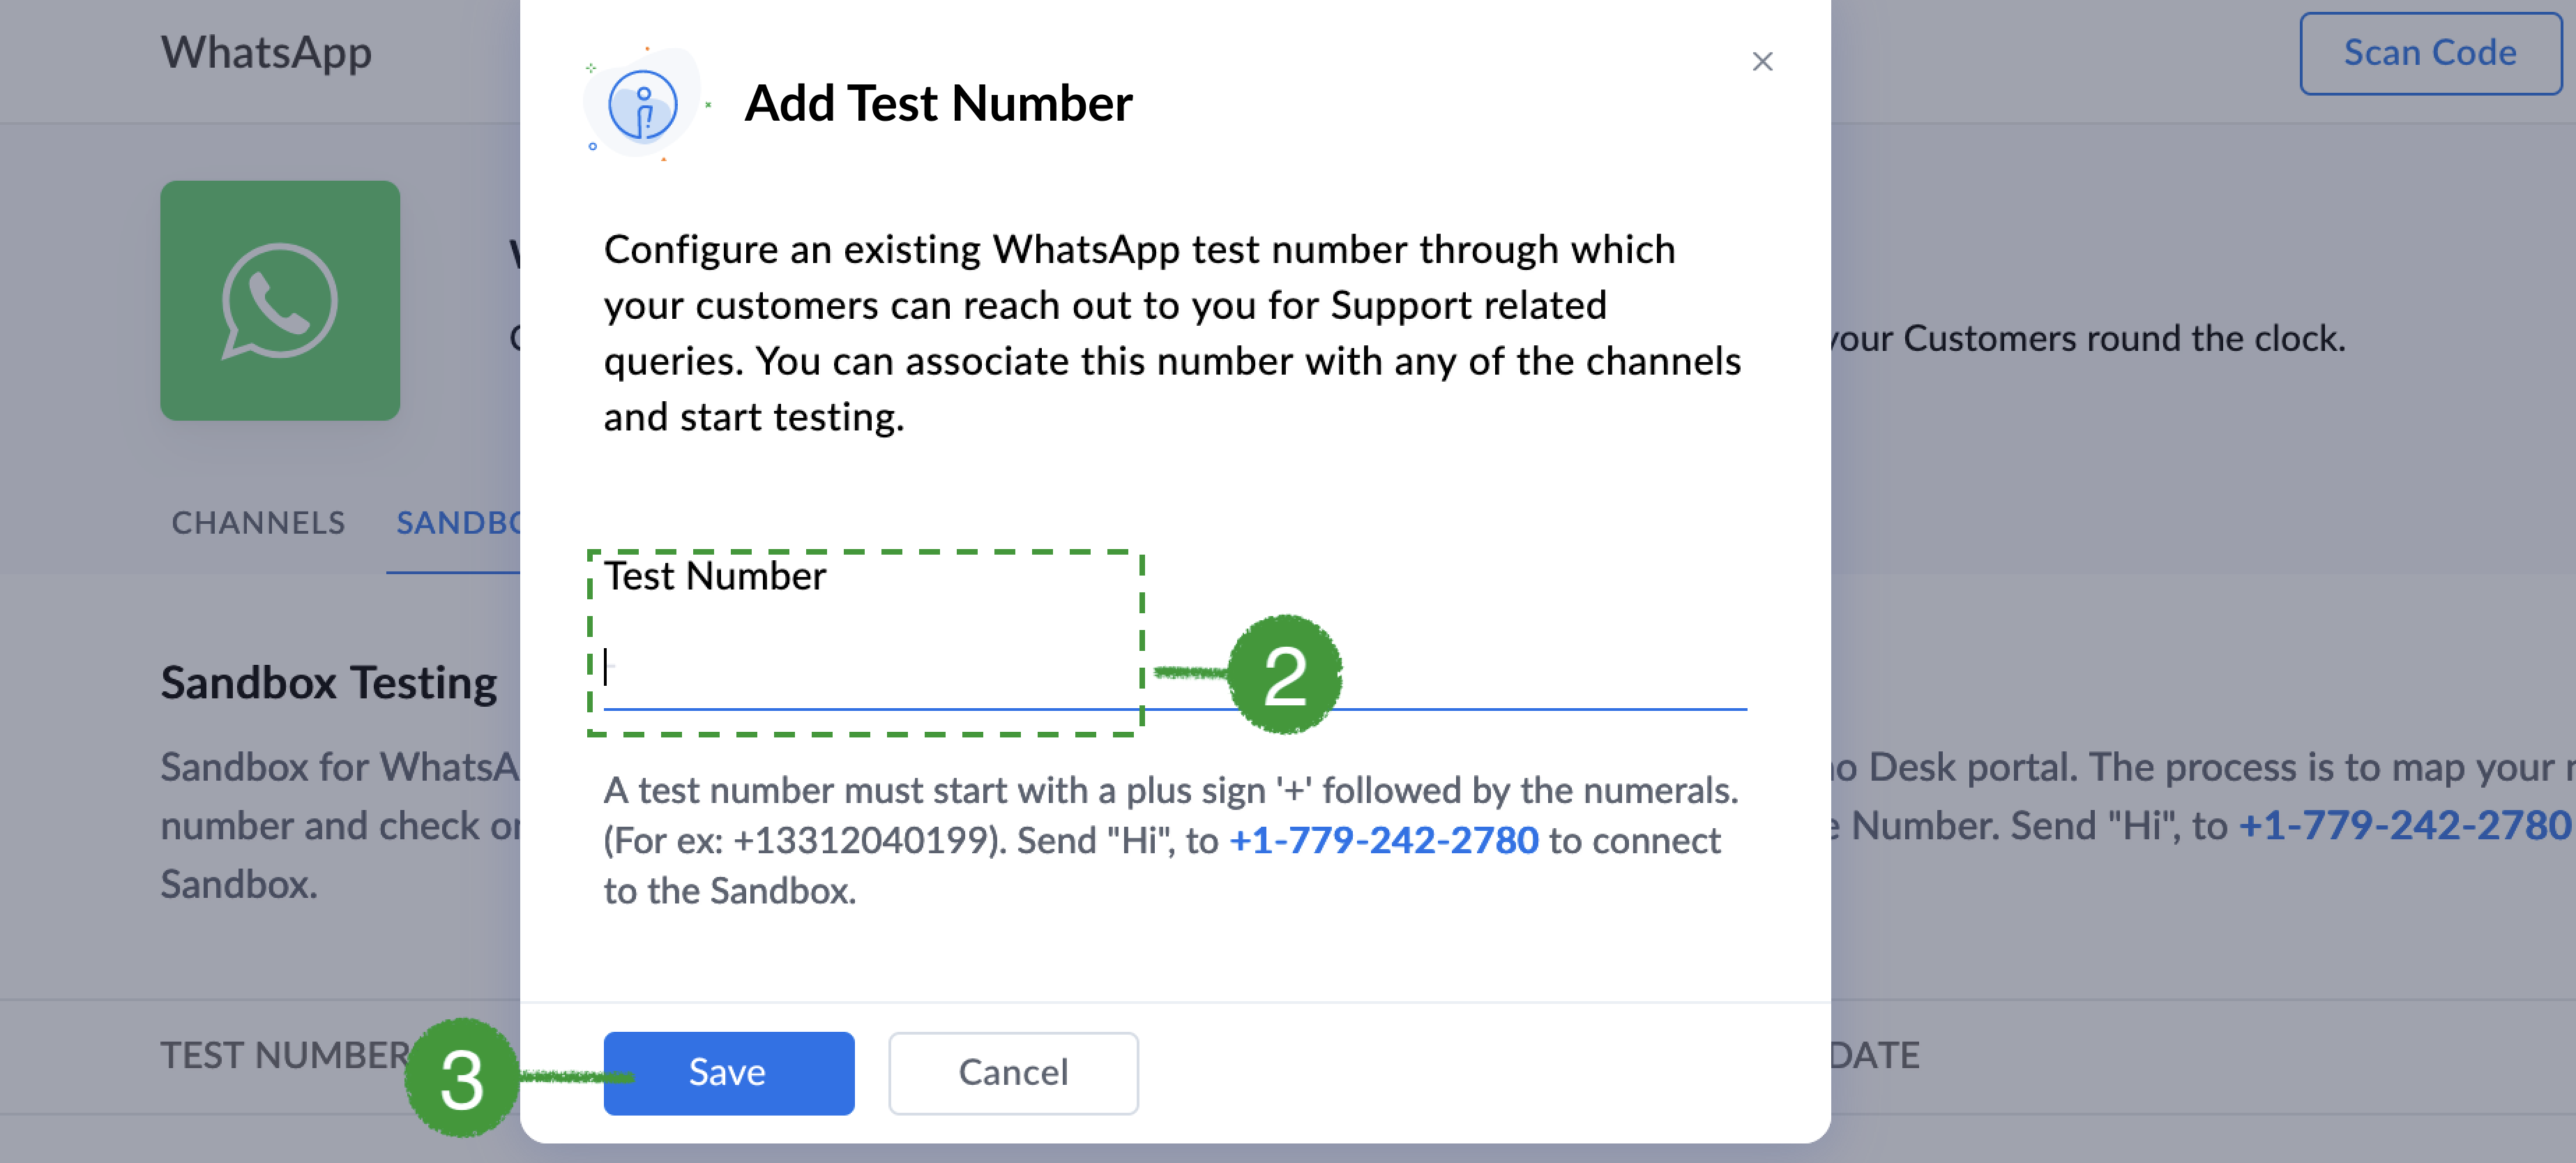Click the Sandbox Testing heading
The height and width of the screenshot is (1163, 2576).
coord(329,682)
